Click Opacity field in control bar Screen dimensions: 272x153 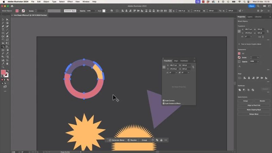click(90, 11)
